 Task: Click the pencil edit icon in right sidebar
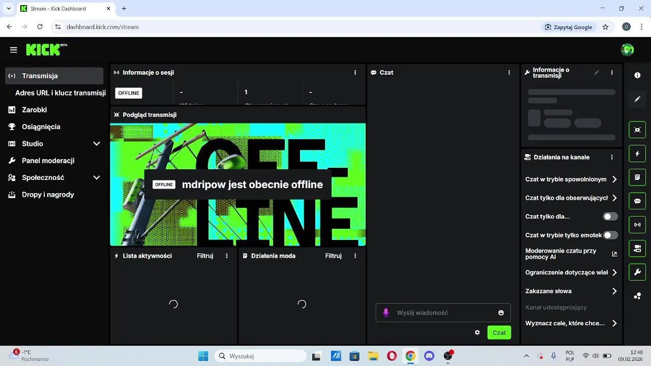tap(637, 99)
